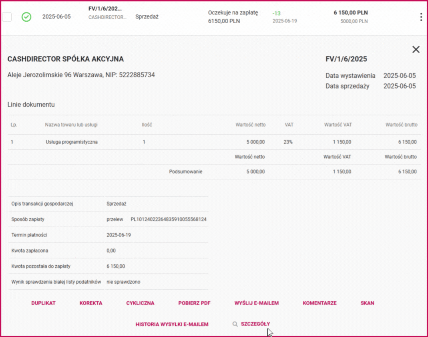
Task: Click the SKAN button
Action: (x=368, y=303)
